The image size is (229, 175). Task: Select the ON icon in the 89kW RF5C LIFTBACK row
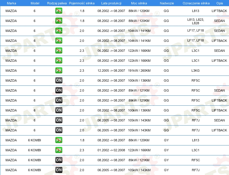pos(59,100)
